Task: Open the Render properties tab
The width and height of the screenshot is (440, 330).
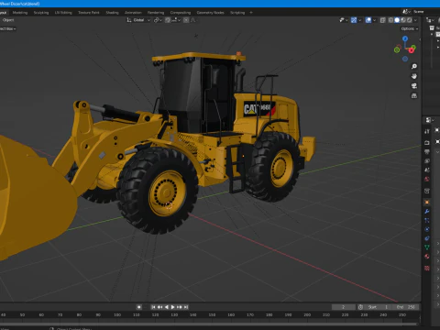Action: (427, 143)
